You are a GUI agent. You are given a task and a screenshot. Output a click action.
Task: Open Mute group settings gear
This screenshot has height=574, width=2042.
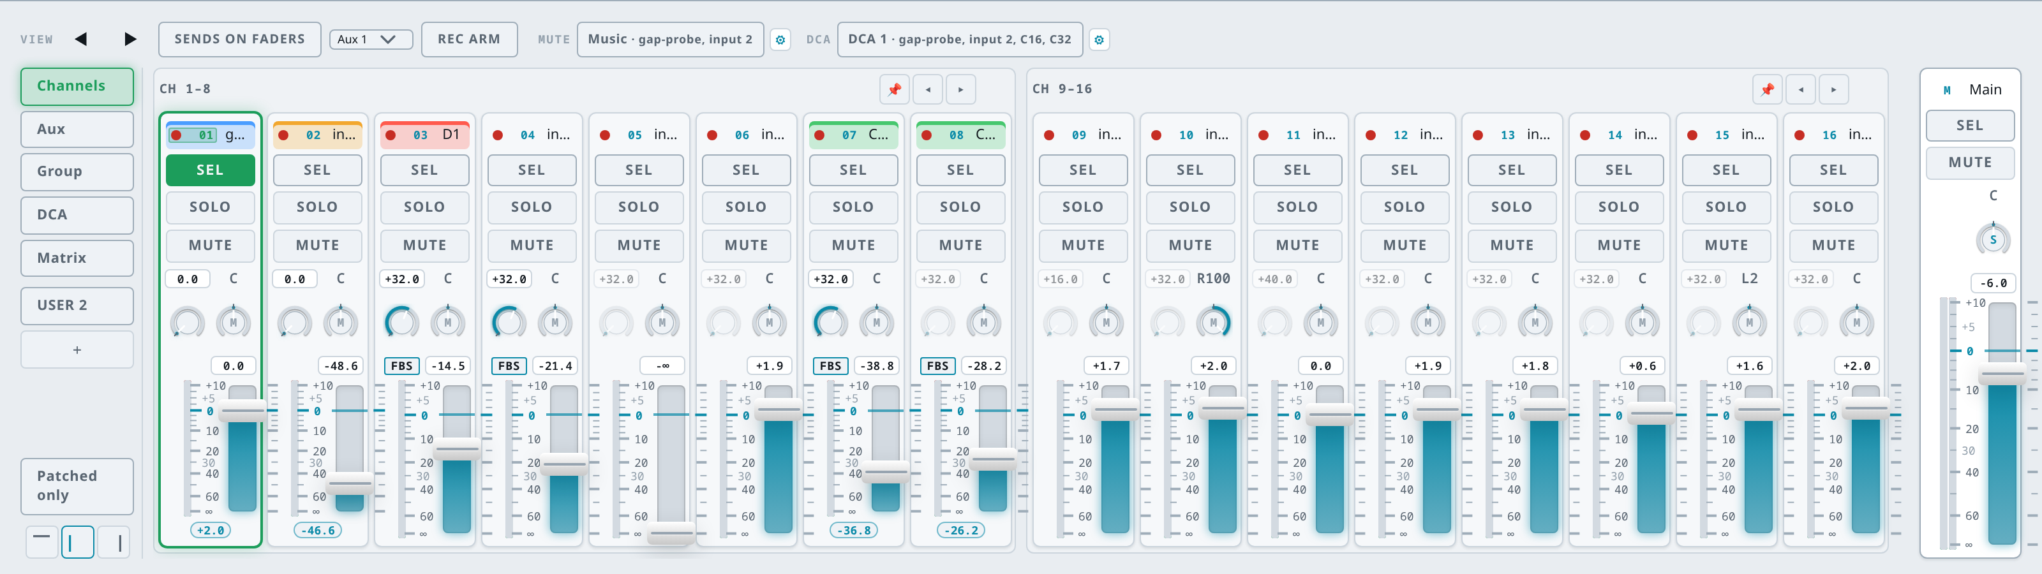(x=780, y=40)
